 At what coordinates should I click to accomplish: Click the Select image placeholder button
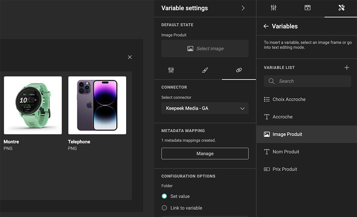tap(205, 49)
